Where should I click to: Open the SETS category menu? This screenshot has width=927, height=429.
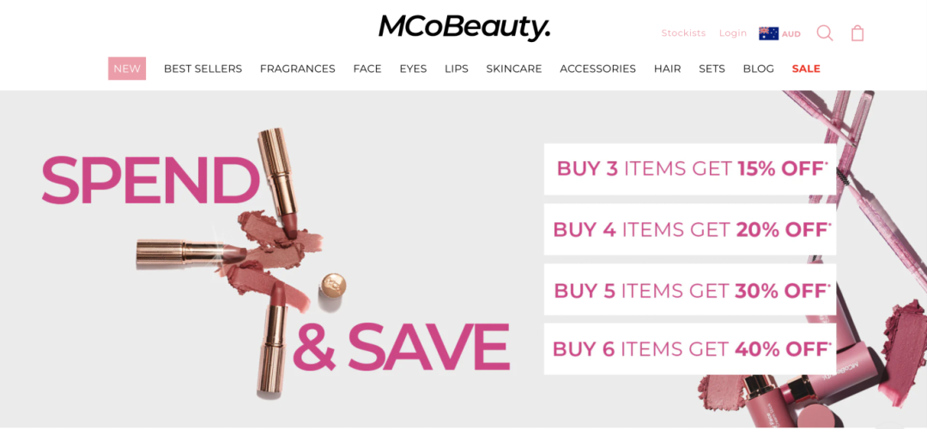pyautogui.click(x=712, y=69)
